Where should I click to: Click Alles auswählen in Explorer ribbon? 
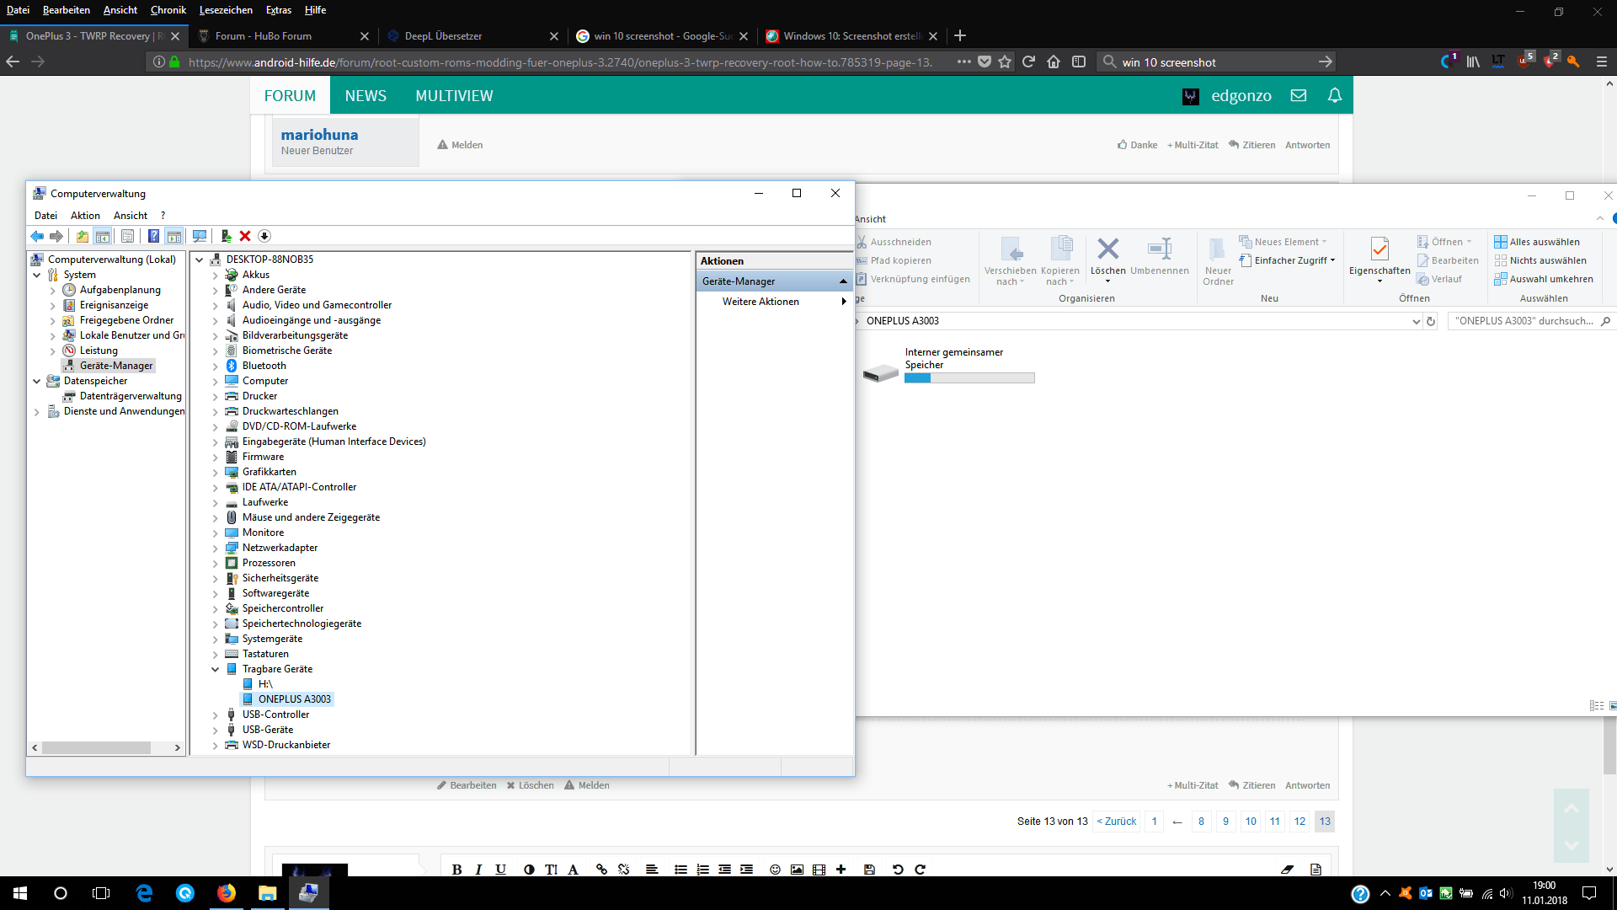click(1537, 242)
